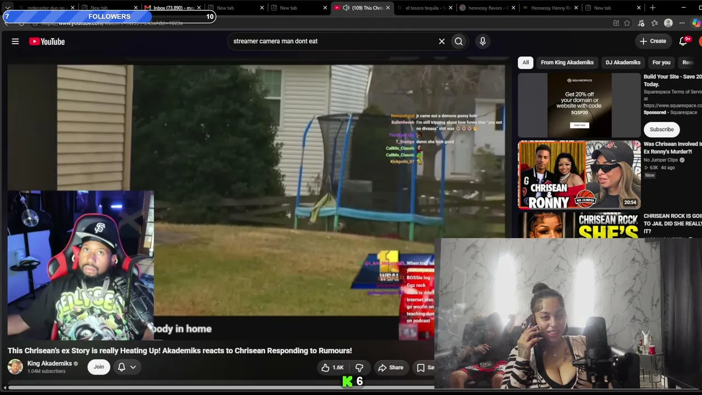Screen dimensions: 702x395
Task: Click the Create button
Action: [x=653, y=41]
